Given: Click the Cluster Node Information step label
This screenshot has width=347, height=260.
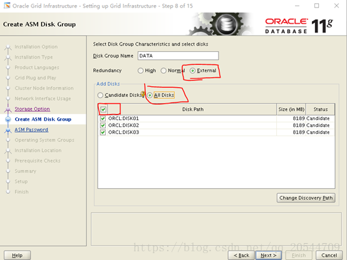Looking at the screenshot, I should coord(44,88).
